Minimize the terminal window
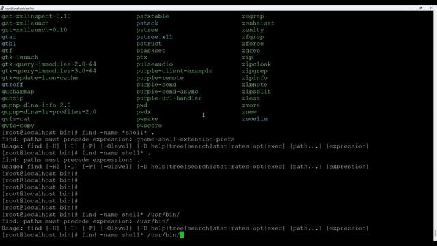Image resolution: width=437 pixels, height=246 pixels. tap(410, 8)
